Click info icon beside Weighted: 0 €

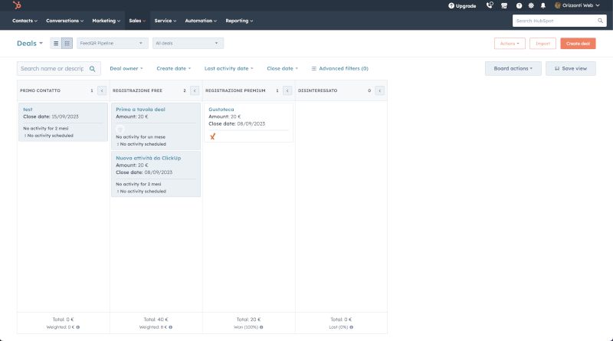(78, 327)
